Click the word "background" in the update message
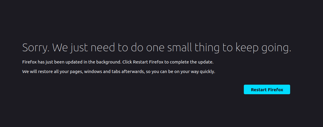 (108, 62)
